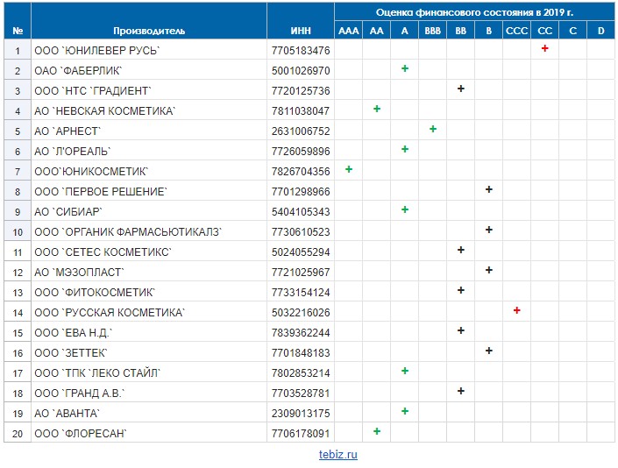Select the АО `НЕВСКАЯ КОСМЕТИКА` cell
The height and width of the screenshot is (468, 618).
[x=149, y=110]
